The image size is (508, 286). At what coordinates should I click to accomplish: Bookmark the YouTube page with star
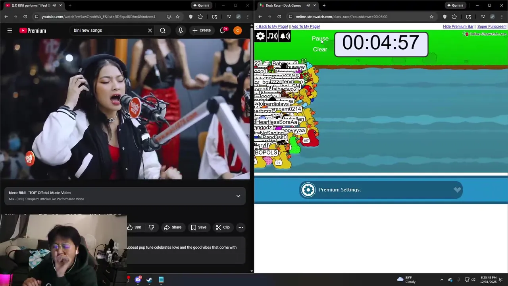pos(177,17)
